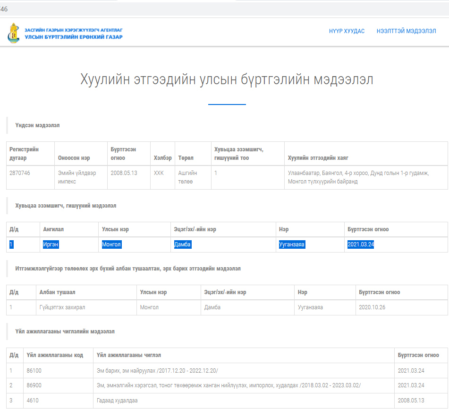This screenshot has height=410, width=449.
Task: Click the company name Эмийн үйлдвэр импекс
Action: 77,177
